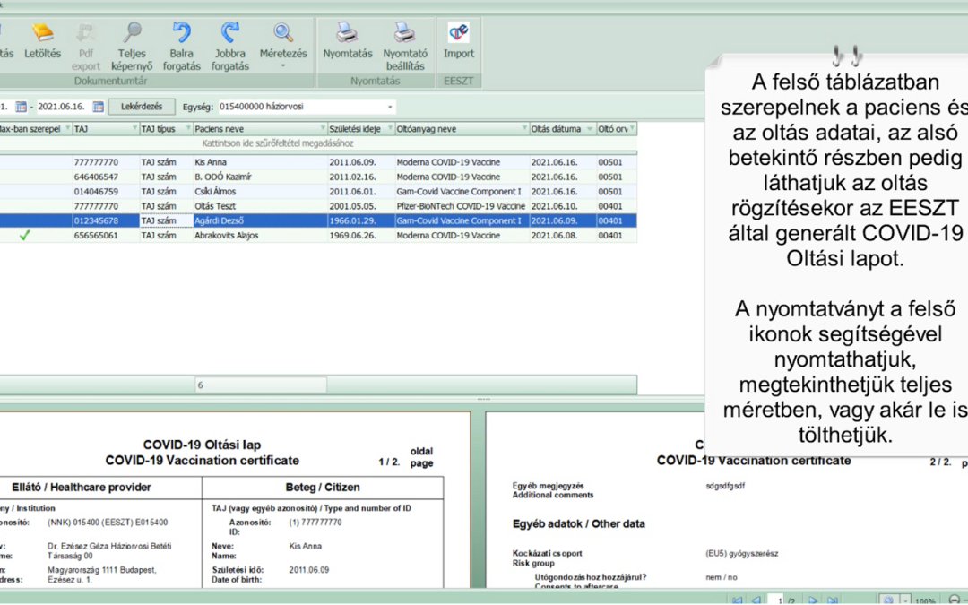Print using the Nyomtatás icon
This screenshot has height=605, width=968.
[347, 39]
